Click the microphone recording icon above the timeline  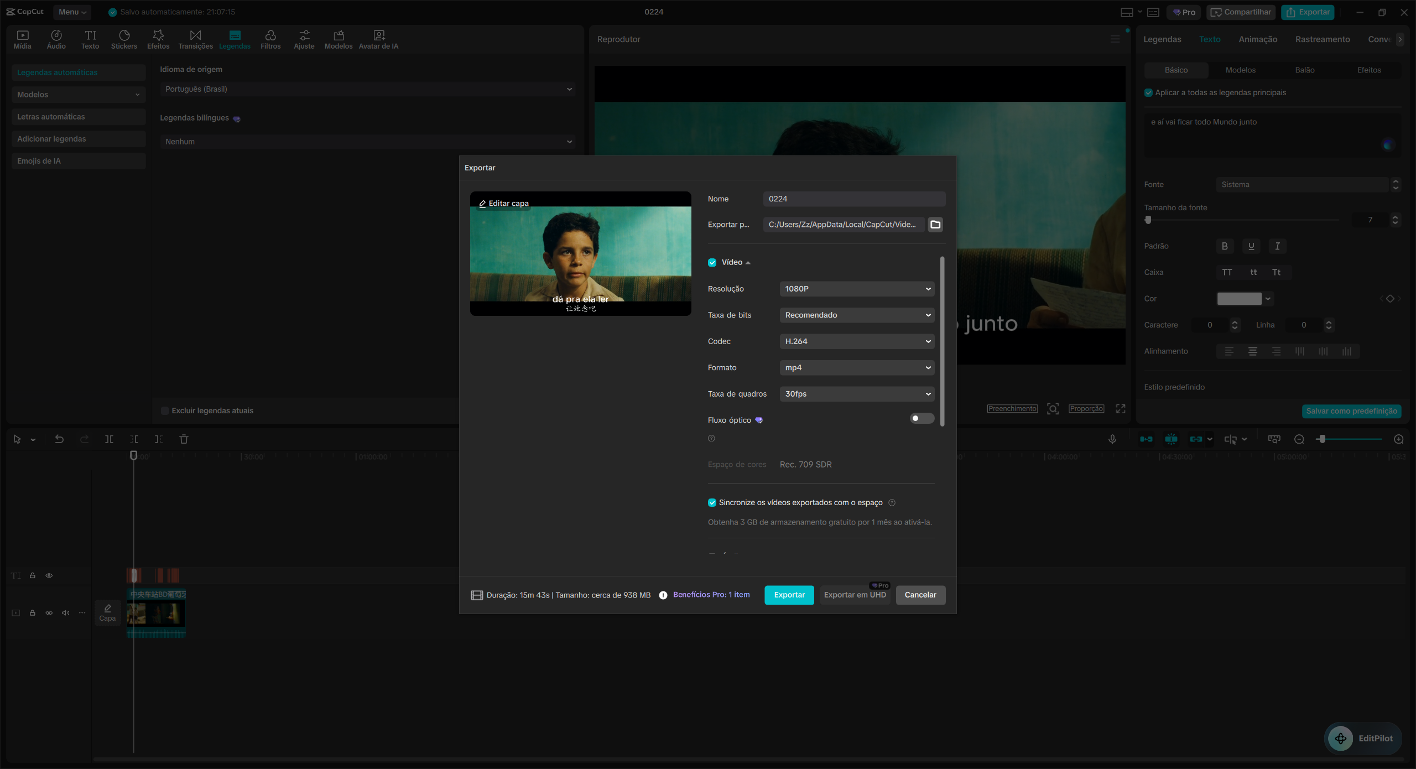(x=1112, y=439)
